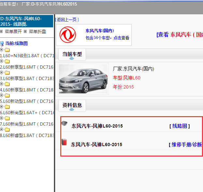Click the D-东风汽车-风神L60-2015-线路图 header
Image resolution: width=203 pixels, height=192 pixels.
(x=26, y=21)
